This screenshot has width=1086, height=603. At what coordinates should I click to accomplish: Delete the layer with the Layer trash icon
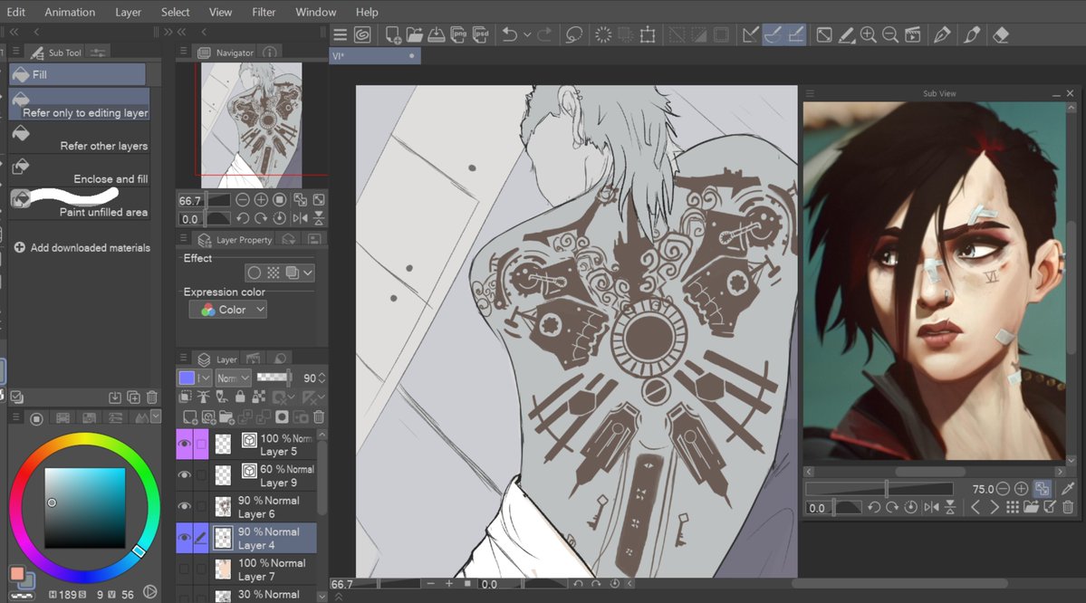click(319, 416)
